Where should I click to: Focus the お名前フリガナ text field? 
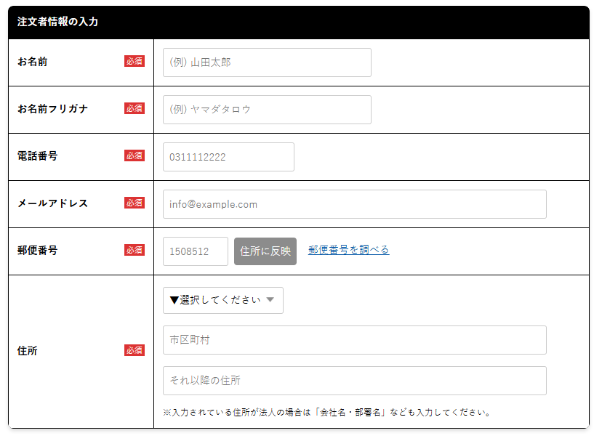pos(267,110)
